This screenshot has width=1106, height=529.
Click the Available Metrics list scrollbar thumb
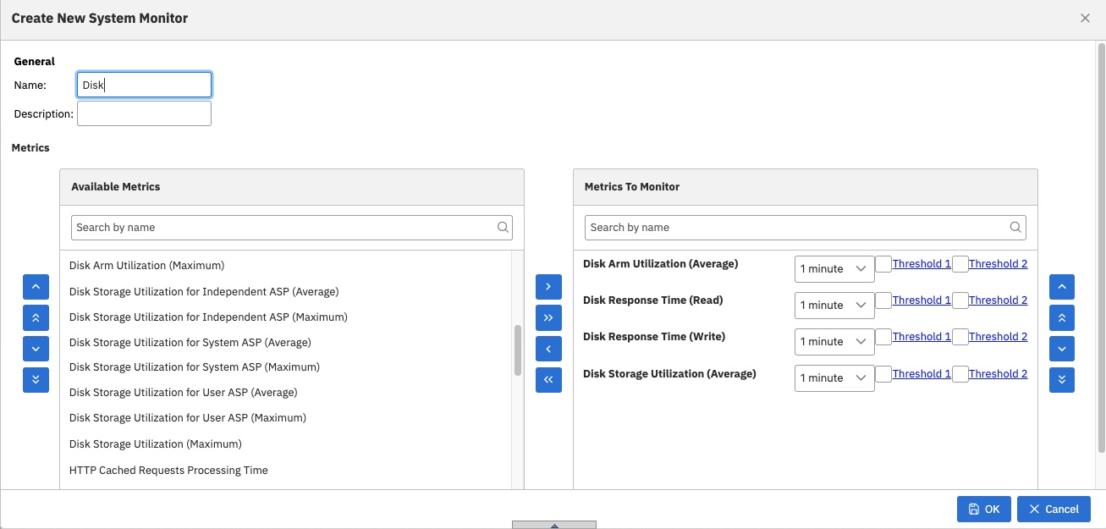(x=517, y=350)
